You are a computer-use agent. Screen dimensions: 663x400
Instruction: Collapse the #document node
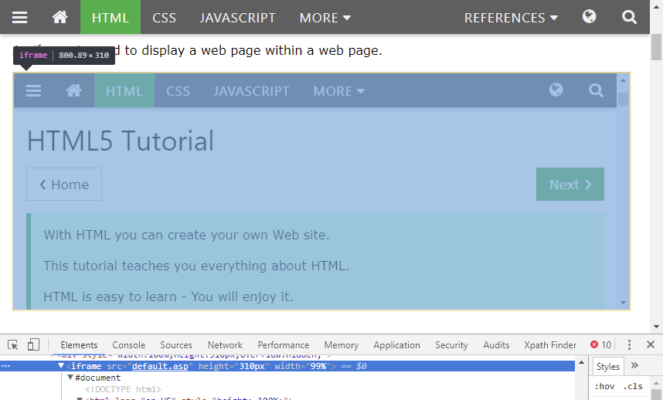70,377
